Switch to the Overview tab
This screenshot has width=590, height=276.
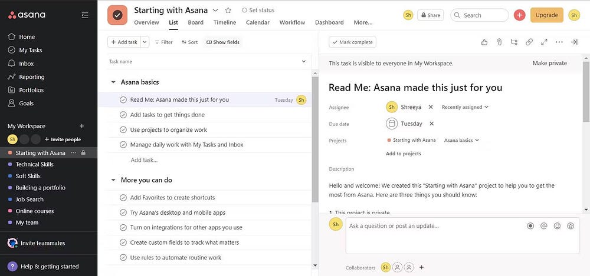(146, 22)
